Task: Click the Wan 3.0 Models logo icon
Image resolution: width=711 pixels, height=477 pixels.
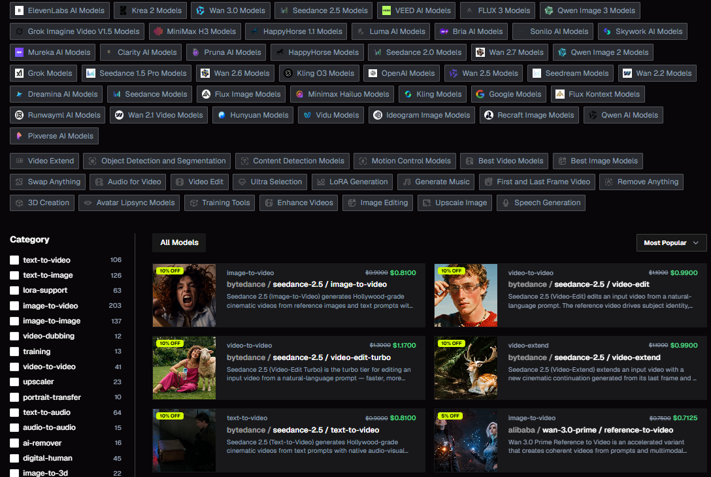Action: click(201, 10)
